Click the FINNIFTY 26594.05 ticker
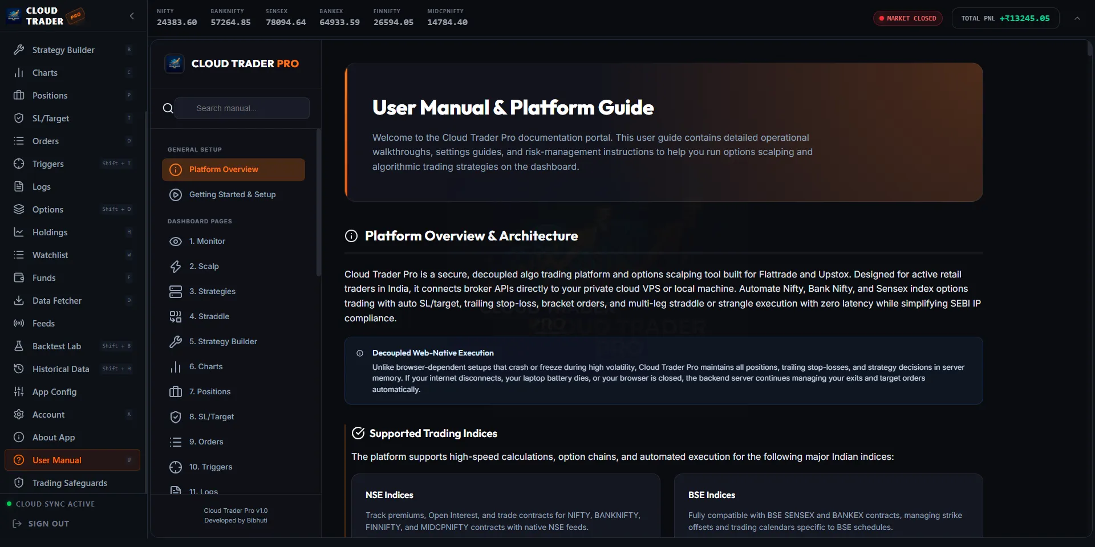Screen dimensions: 1095x547 (394, 18)
